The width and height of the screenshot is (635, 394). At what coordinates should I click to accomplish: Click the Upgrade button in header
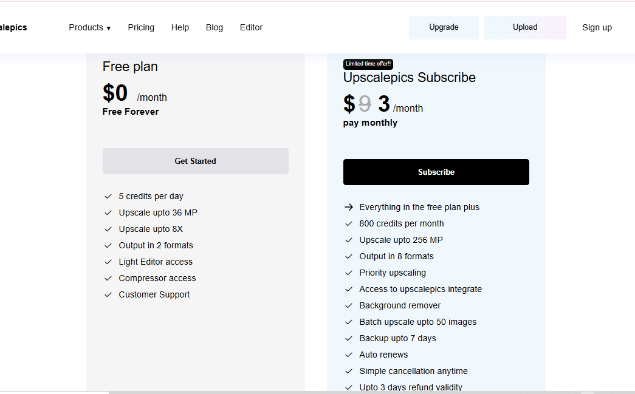(x=444, y=27)
